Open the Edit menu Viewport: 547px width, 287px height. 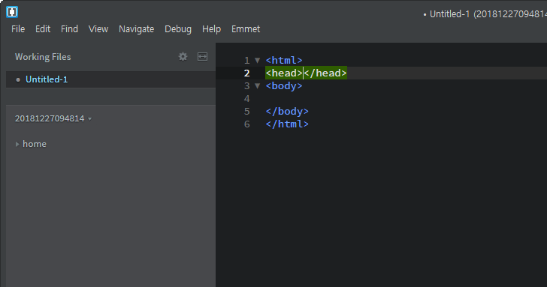(x=43, y=29)
